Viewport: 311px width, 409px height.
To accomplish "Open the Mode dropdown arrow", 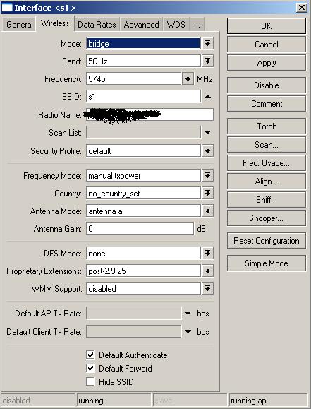I will click(207, 44).
